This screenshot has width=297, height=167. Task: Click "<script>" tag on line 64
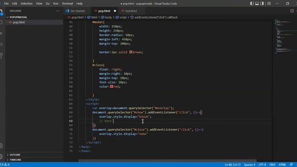tap(92, 104)
